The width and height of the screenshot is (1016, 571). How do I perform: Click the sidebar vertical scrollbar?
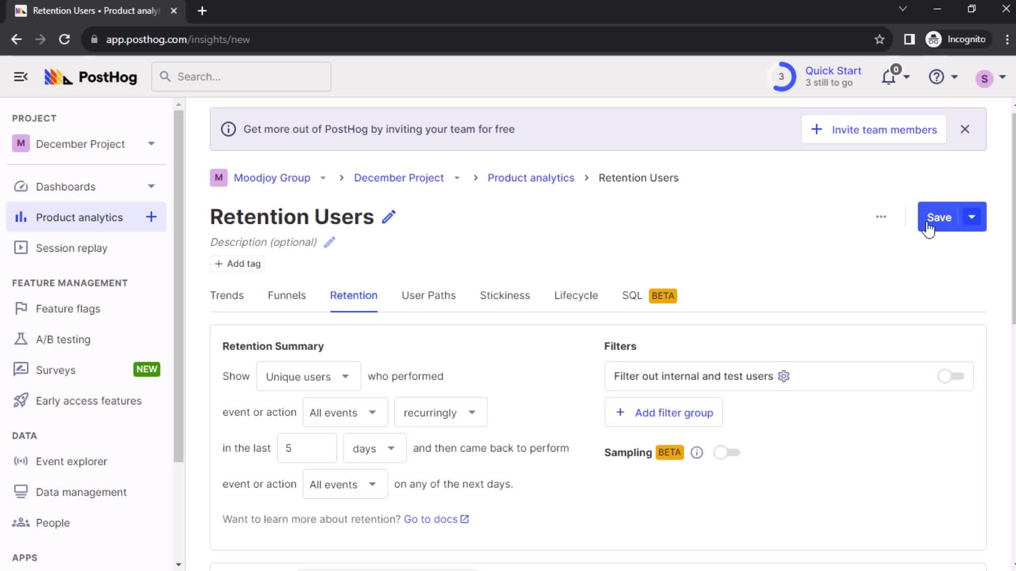pyautogui.click(x=178, y=285)
